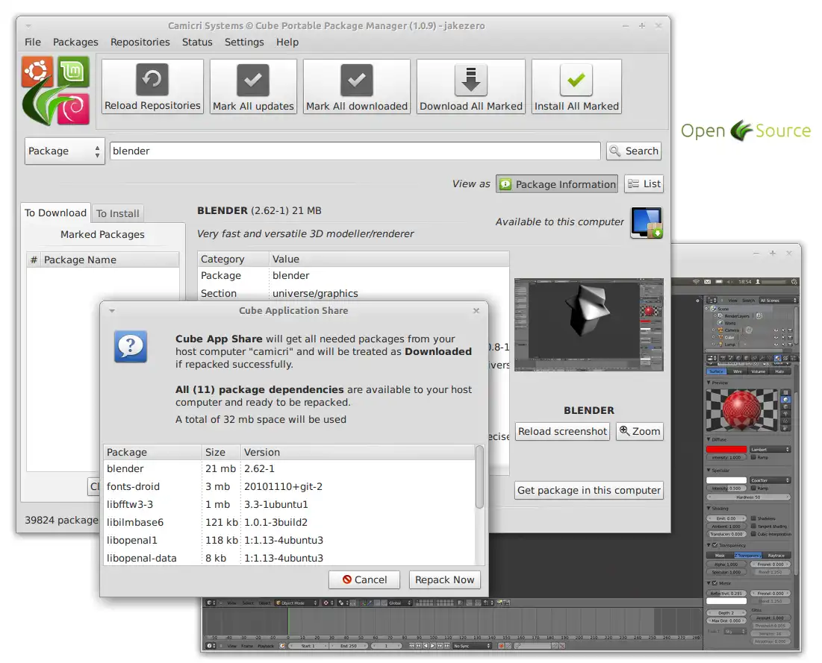
Task: Click the timeline record button in Blender
Action: pos(501,646)
